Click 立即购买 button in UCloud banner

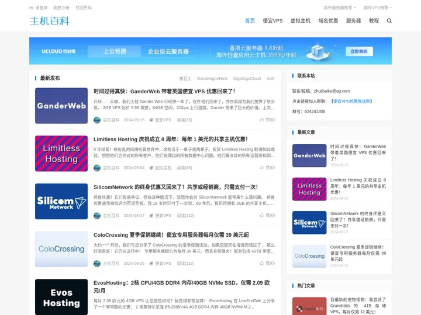pyautogui.click(x=359, y=51)
